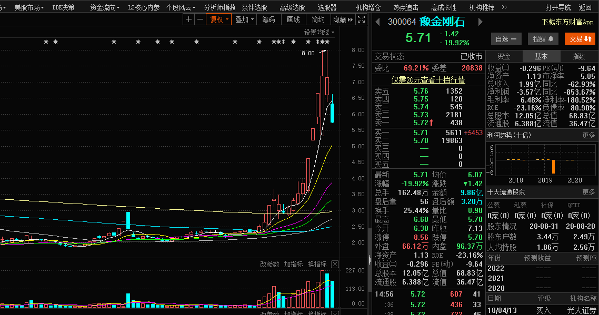
Task: Close the volume indicator panel
Action: (x=335, y=264)
